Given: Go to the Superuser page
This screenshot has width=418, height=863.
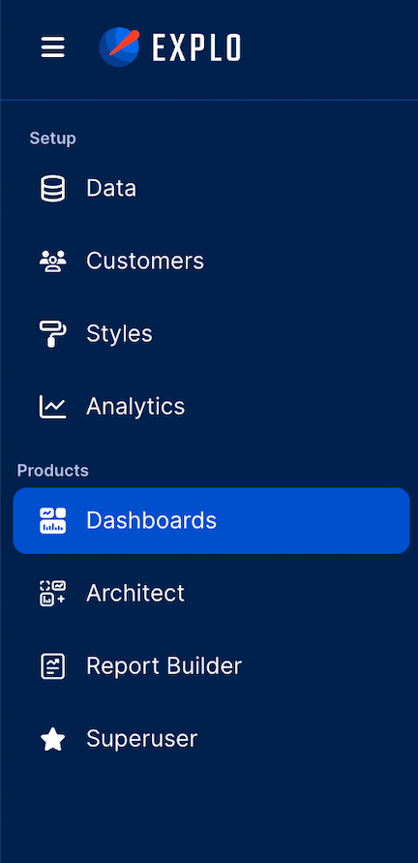Looking at the screenshot, I should click(x=211, y=739).
